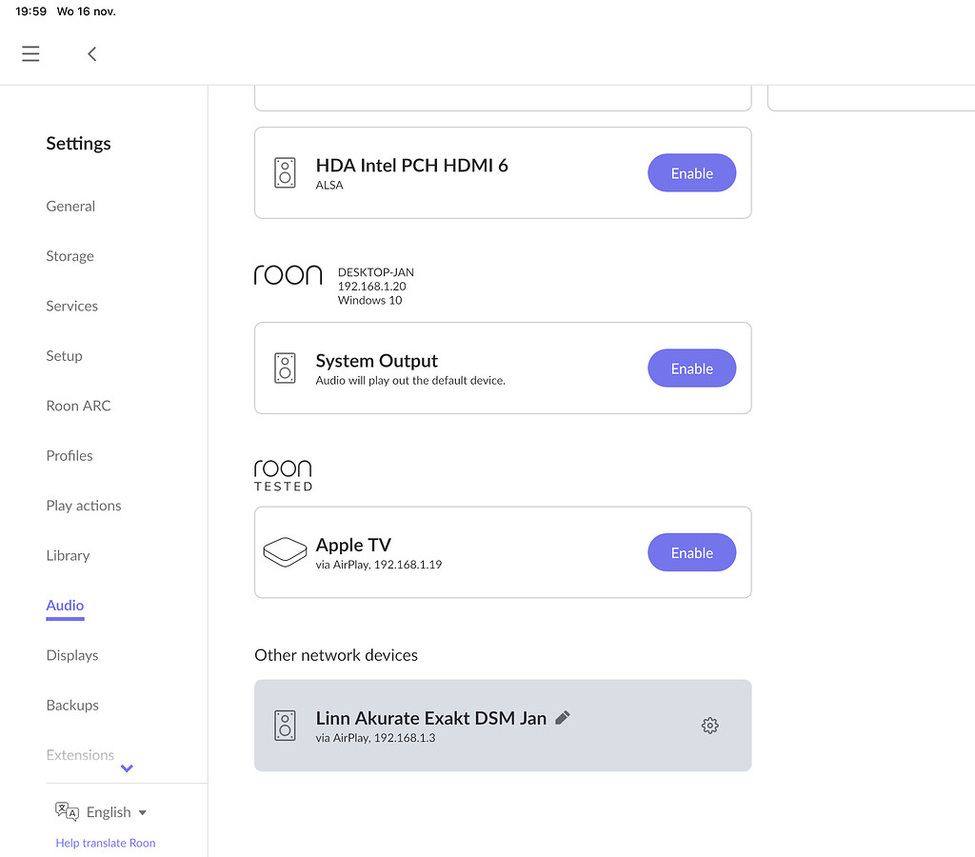
Task: Click the Apple TV AirPlay device icon
Action: coord(284,552)
